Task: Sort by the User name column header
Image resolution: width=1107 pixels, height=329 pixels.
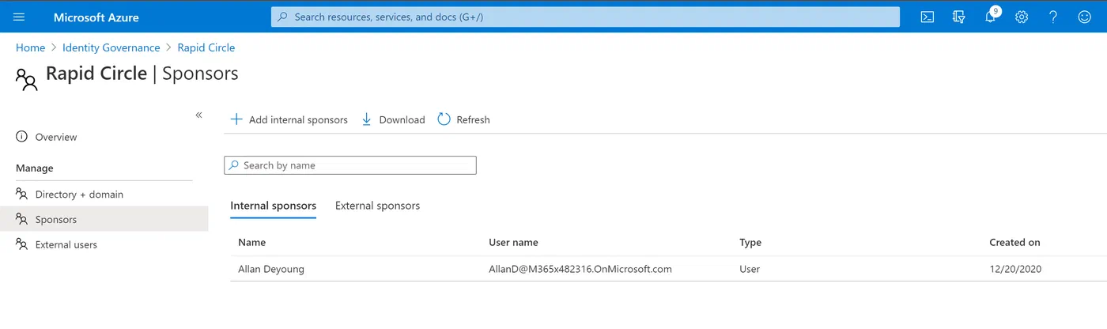Action: pyautogui.click(x=514, y=242)
